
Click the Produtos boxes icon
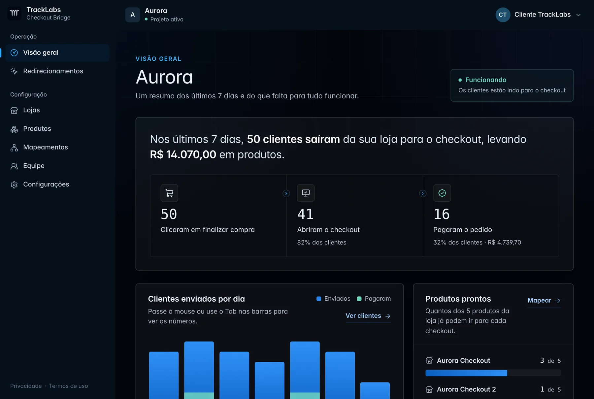[14, 129]
